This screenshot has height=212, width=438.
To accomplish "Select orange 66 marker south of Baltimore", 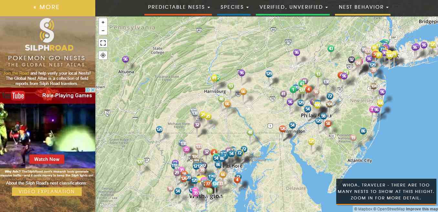I will (223, 175).
